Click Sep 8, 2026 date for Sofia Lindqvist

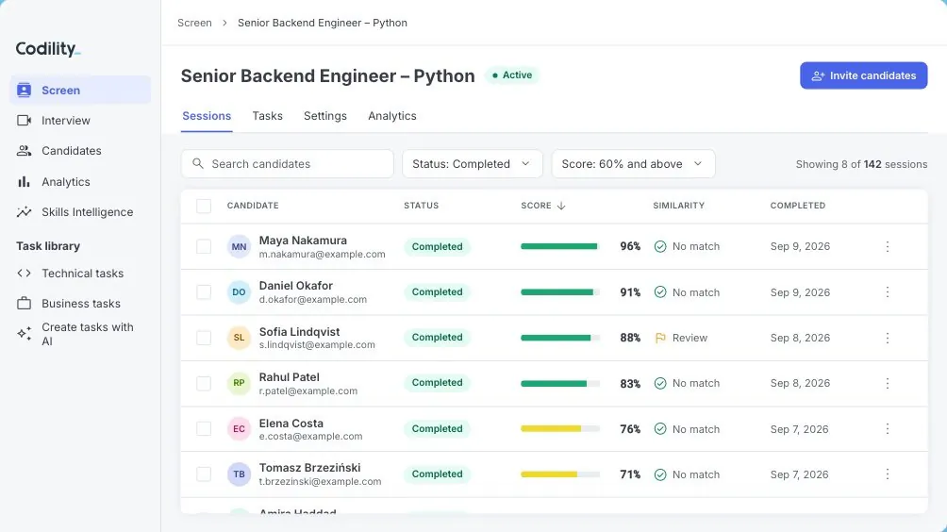tap(800, 338)
